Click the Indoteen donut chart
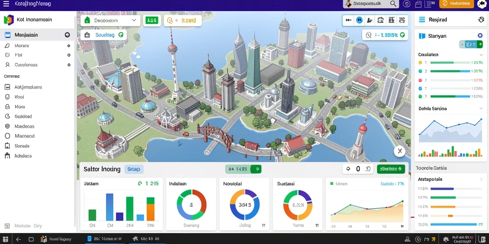489x244 pixels. [x=191, y=205]
